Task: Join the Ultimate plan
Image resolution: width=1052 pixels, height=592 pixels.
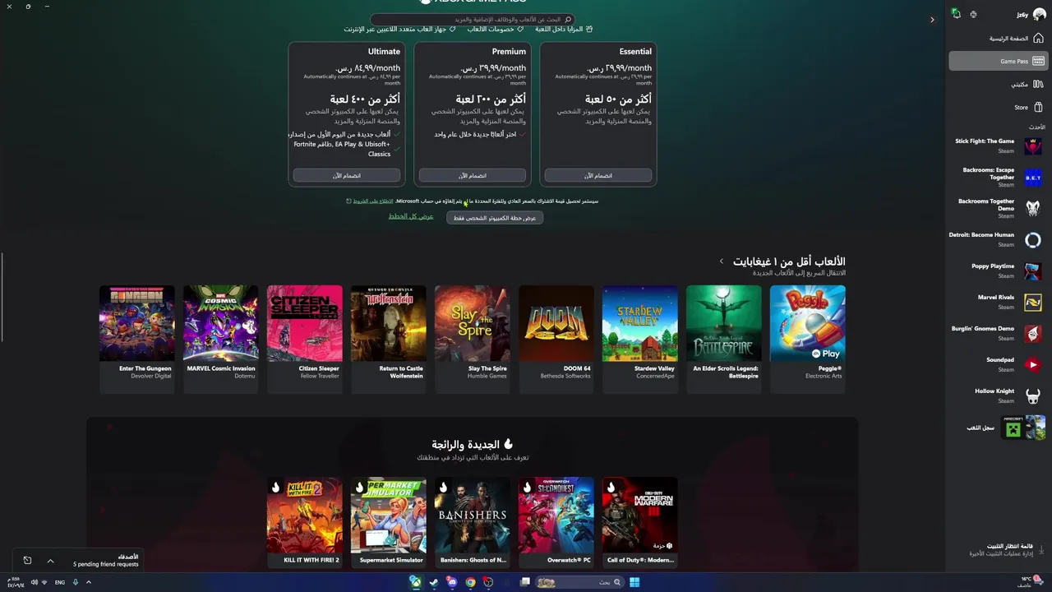Action: [347, 175]
